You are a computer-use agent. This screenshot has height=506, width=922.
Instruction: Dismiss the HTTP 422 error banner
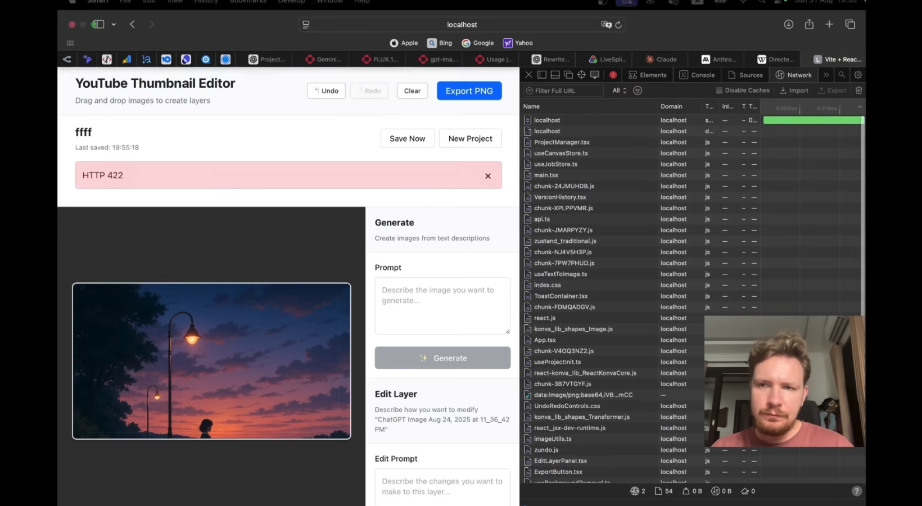pos(488,176)
